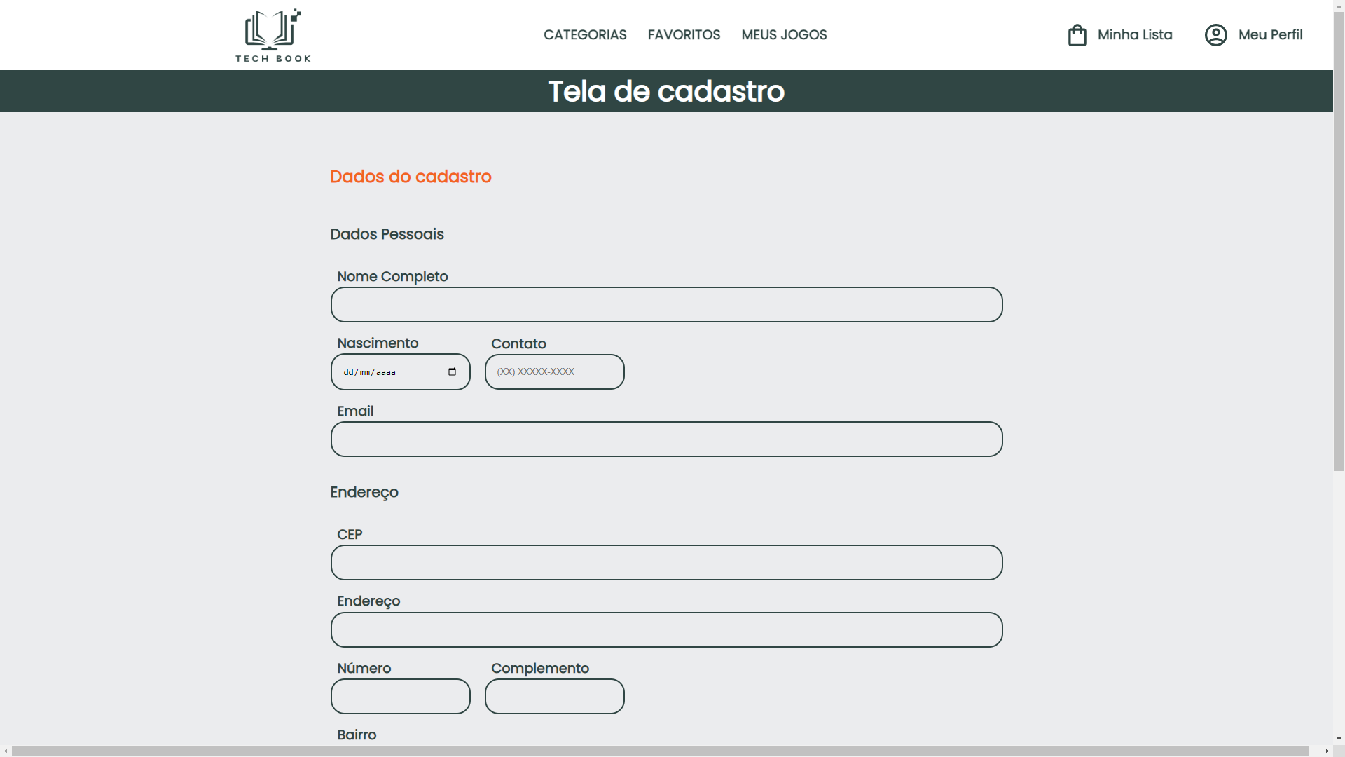The width and height of the screenshot is (1345, 757).
Task: Click the Minha Lista label
Action: [x=1134, y=34]
